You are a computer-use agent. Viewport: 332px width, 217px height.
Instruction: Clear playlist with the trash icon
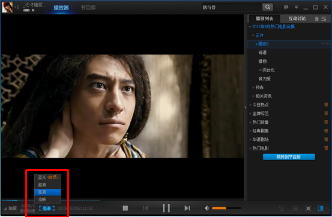317,19
